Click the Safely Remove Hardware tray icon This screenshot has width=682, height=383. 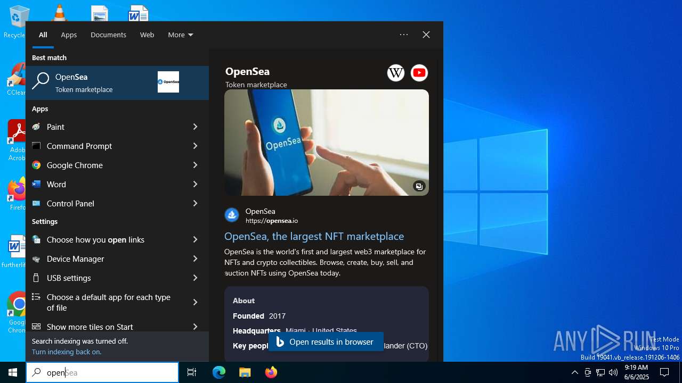point(588,372)
